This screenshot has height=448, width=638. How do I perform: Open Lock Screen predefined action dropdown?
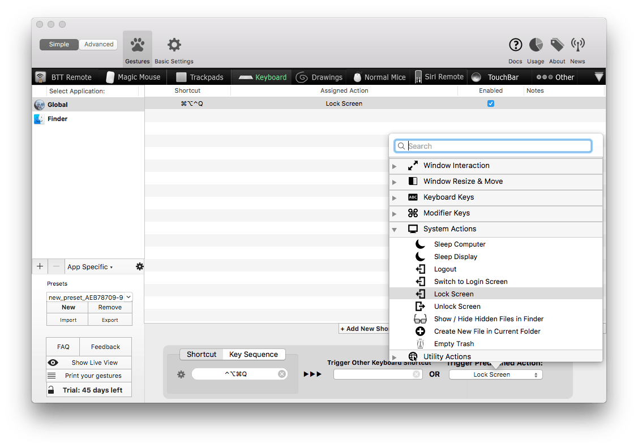(495, 374)
